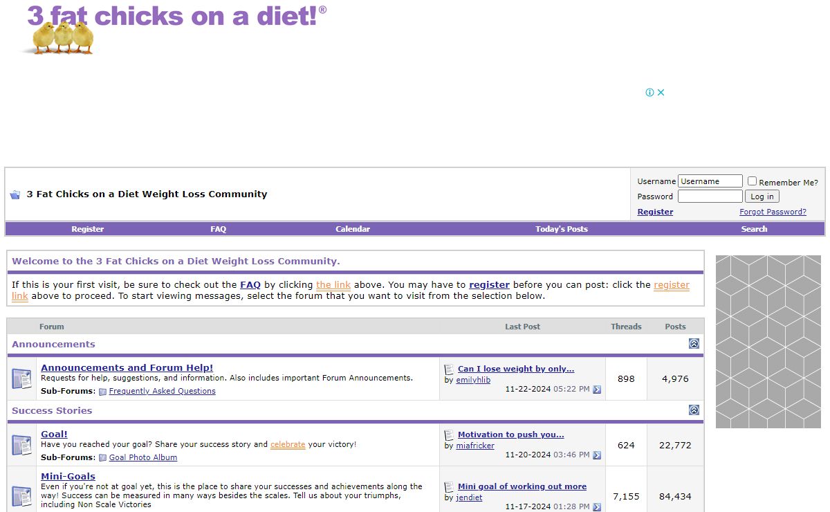Screen dimensions: 830x512
Task: Click the gray cube pattern ad on right
Action: point(768,342)
